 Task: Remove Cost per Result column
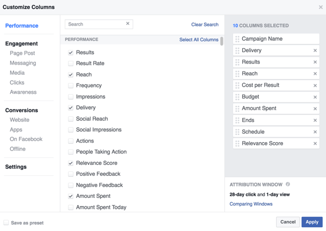pyautogui.click(x=315, y=85)
